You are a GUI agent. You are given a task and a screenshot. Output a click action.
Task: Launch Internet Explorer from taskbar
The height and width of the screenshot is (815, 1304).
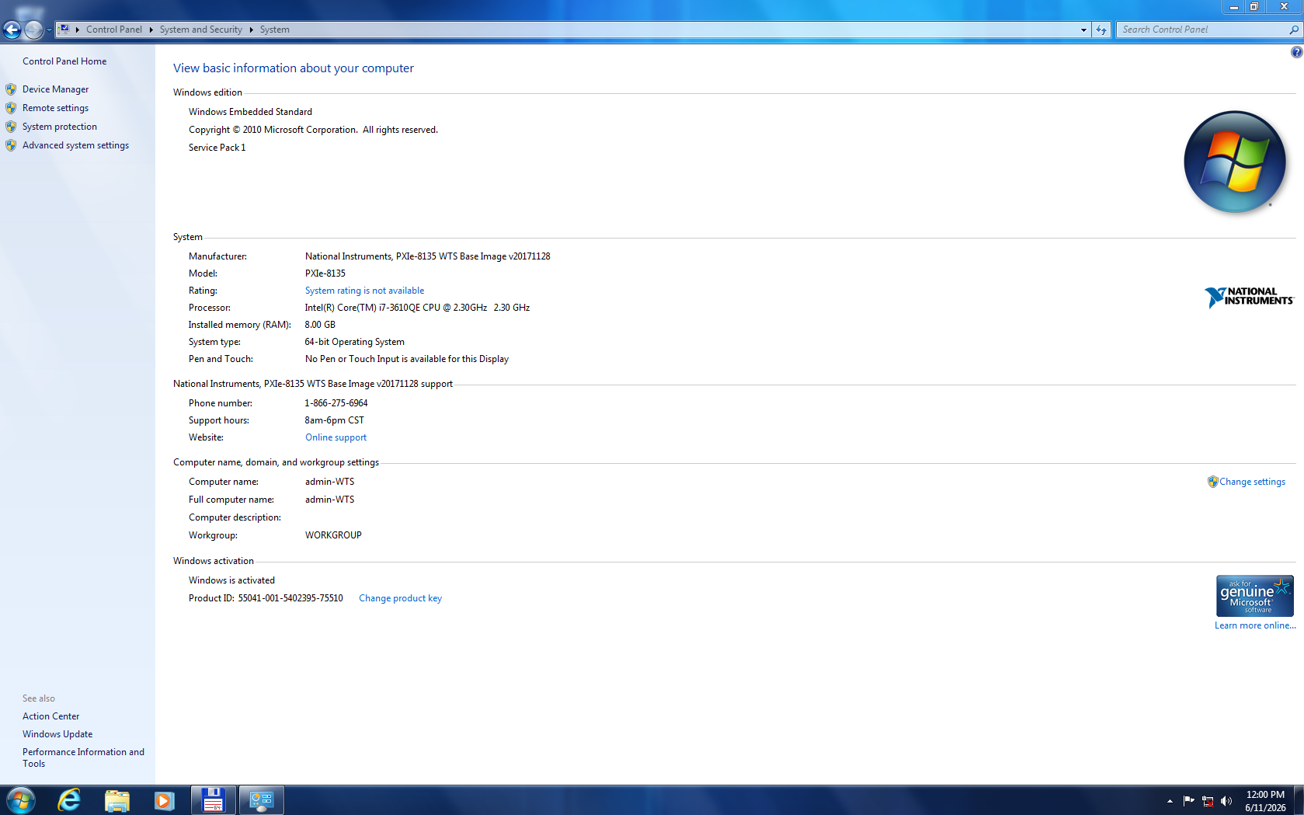(69, 800)
